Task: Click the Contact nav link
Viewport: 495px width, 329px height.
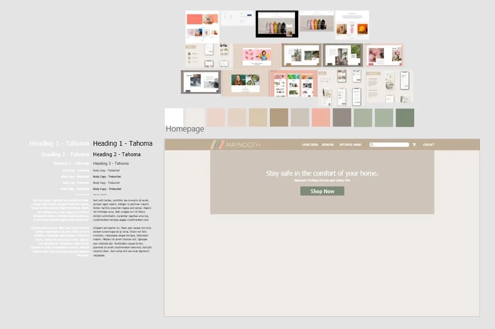Action: (428, 145)
